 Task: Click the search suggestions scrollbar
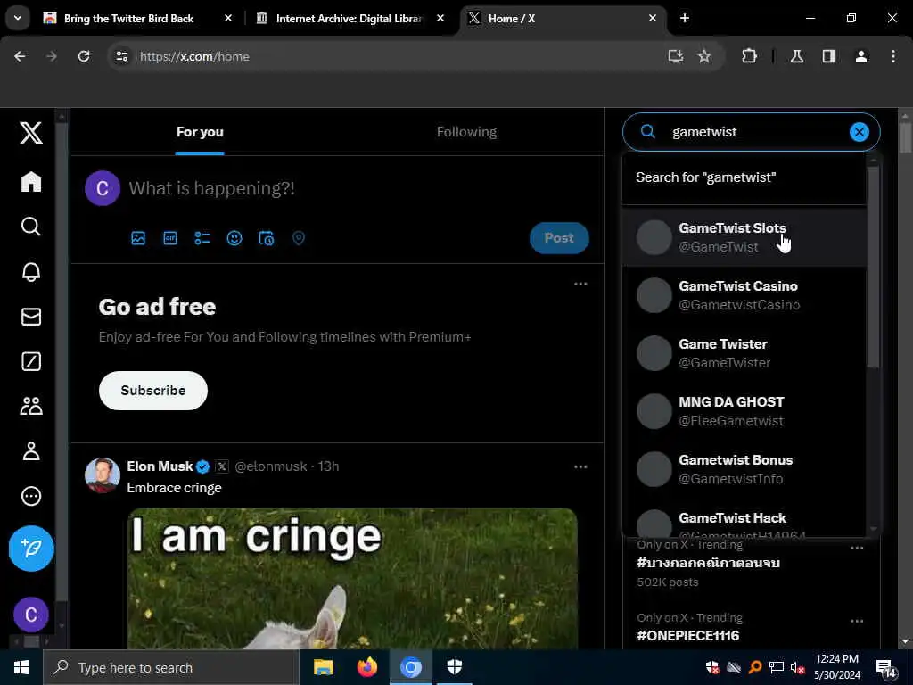point(873,267)
